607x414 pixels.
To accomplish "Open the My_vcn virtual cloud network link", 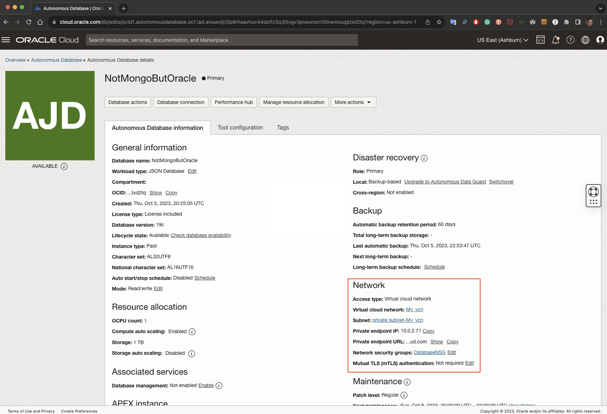I will [414, 309].
